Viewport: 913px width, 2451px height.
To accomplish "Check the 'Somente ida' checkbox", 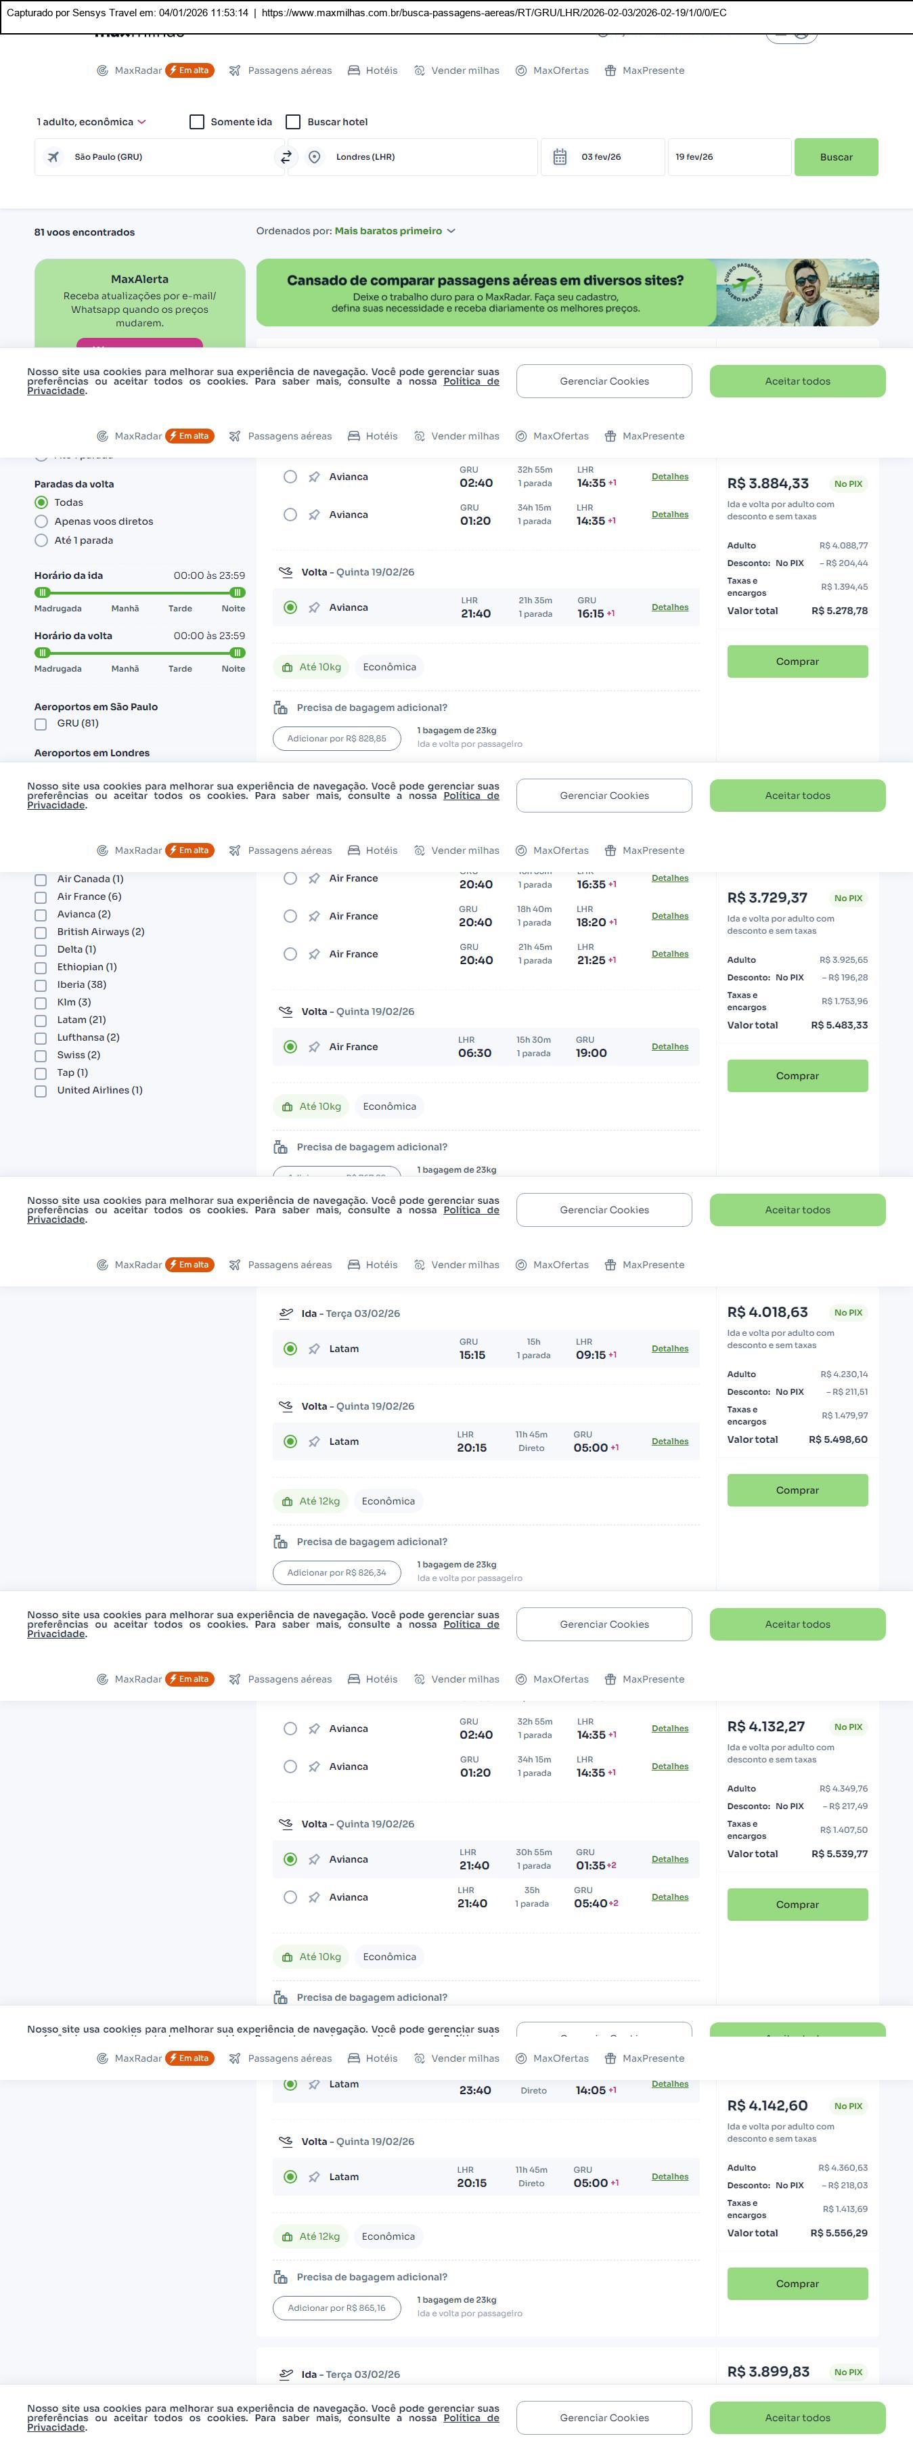I will 197,122.
